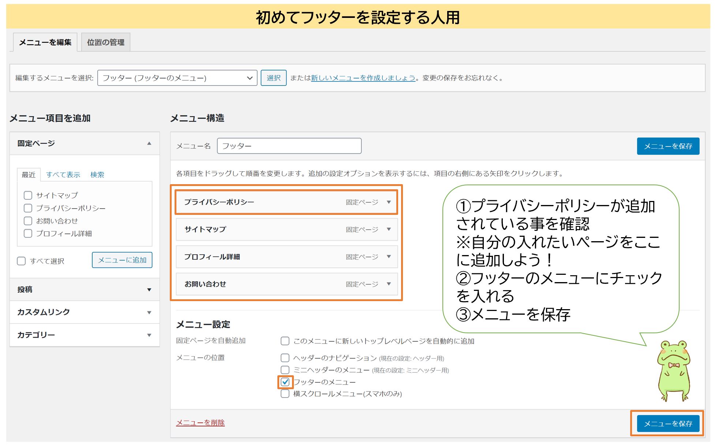Click the bottom メニューを保存 button
Viewport: 718px width, 448px height.
(x=668, y=424)
